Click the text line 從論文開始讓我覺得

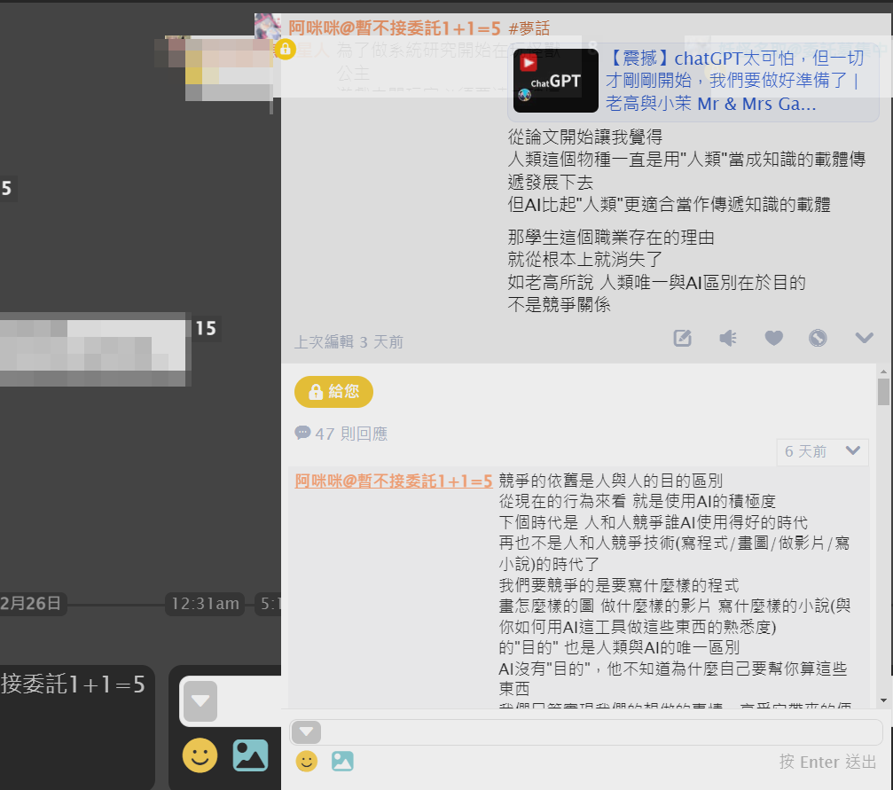click(585, 137)
